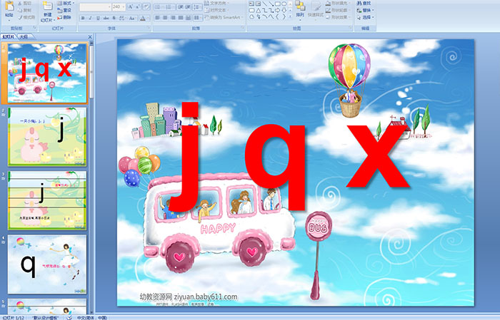Click the slide pane vertical scrollbar
Screen dimensions: 500x320
click(x=91, y=178)
